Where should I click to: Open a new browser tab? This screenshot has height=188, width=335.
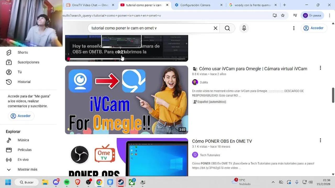click(x=284, y=5)
